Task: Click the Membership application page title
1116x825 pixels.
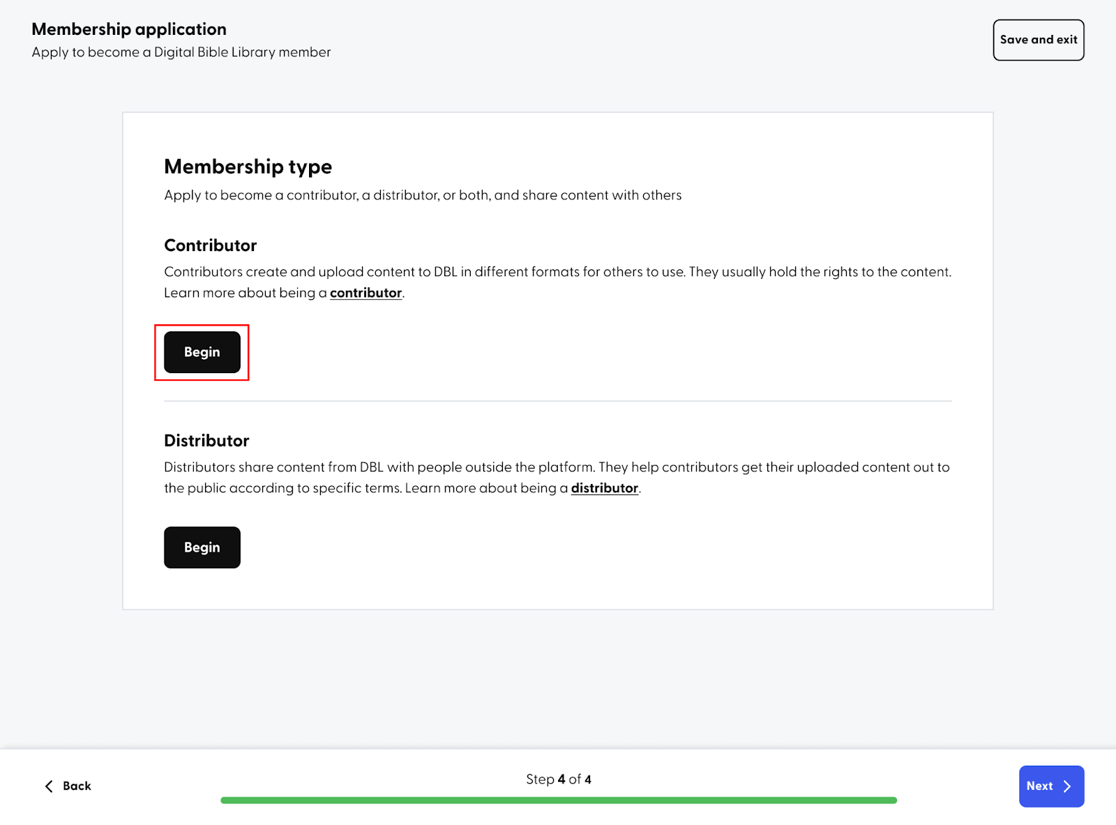Action: tap(129, 29)
